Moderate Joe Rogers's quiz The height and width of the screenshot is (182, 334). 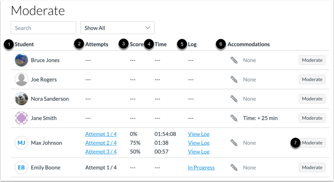pos(312,79)
